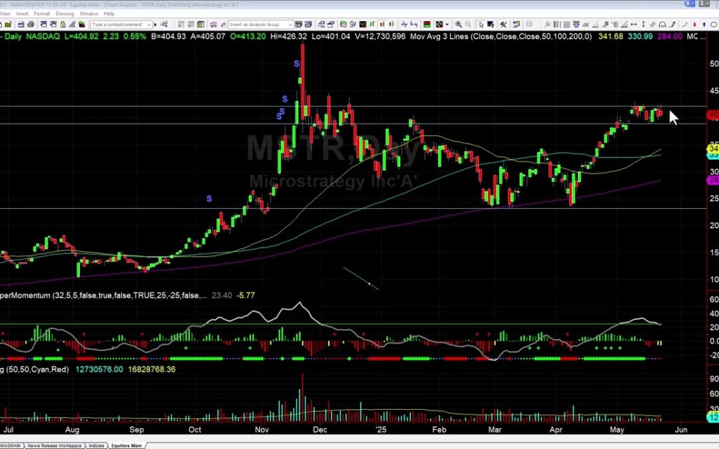The image size is (719, 449).
Task: Expand the dropdown arrow beside green square icon
Action: pos(447,25)
